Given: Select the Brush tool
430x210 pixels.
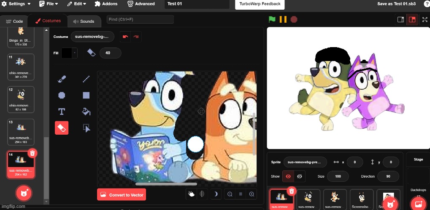Looking at the screenshot, I should point(62,79).
